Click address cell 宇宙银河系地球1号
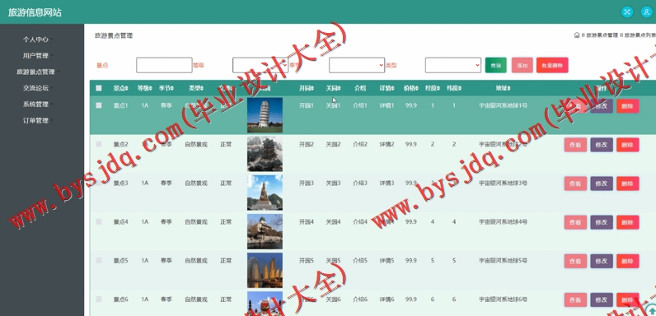Image resolution: width=656 pixels, height=316 pixels. (503, 105)
